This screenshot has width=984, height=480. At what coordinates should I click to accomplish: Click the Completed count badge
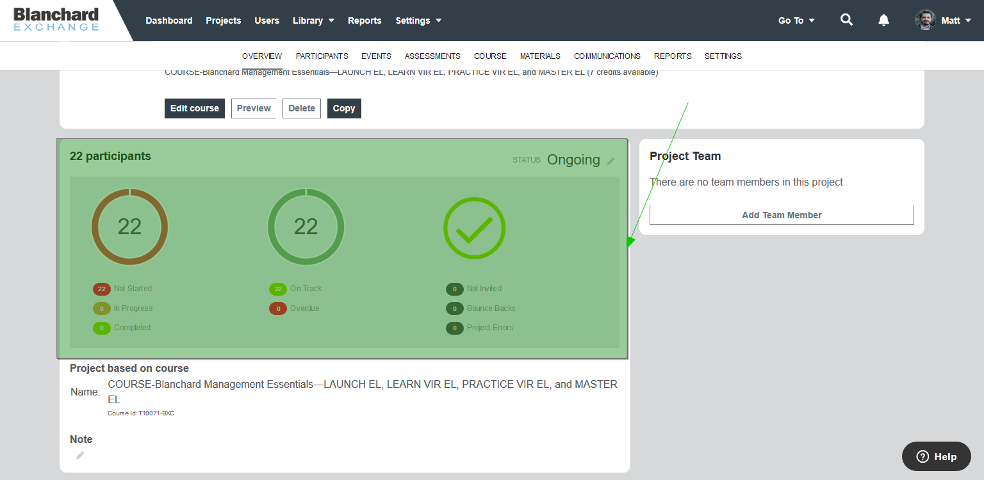102,328
